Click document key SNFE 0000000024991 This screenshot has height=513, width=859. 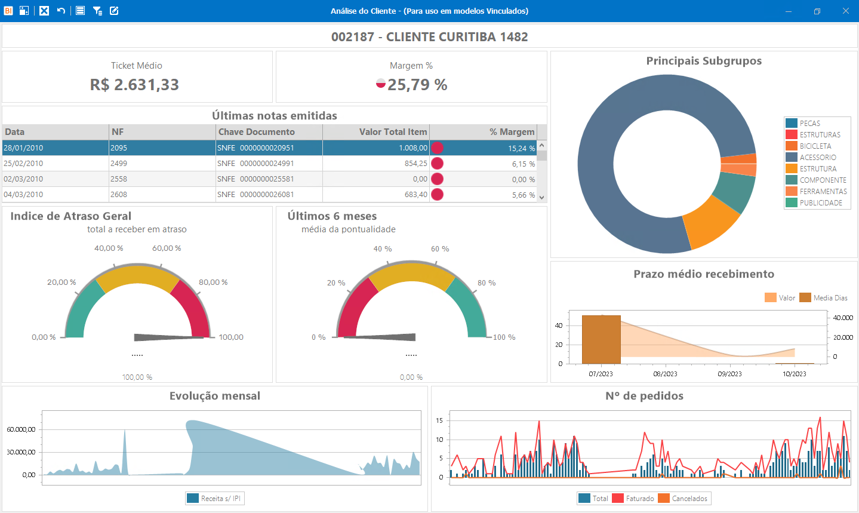pos(255,163)
